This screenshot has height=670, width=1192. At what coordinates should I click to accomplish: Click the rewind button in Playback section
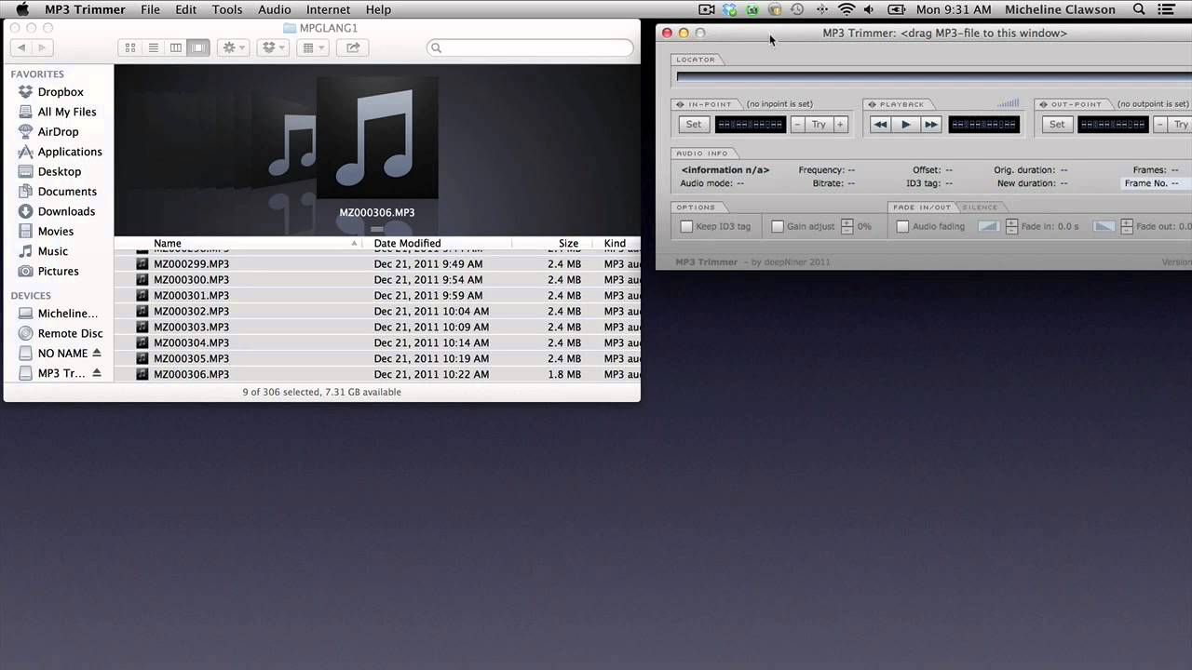click(880, 124)
